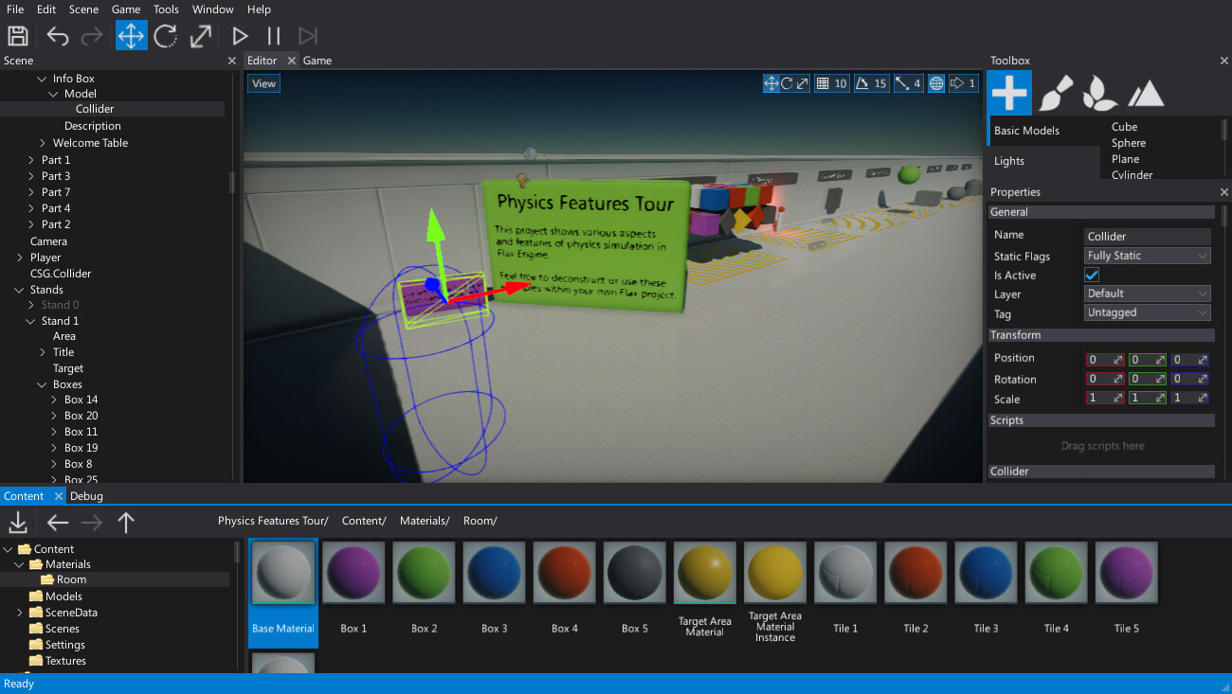The height and width of the screenshot is (694, 1232).
Task: Click the Import content download icon
Action: [18, 522]
